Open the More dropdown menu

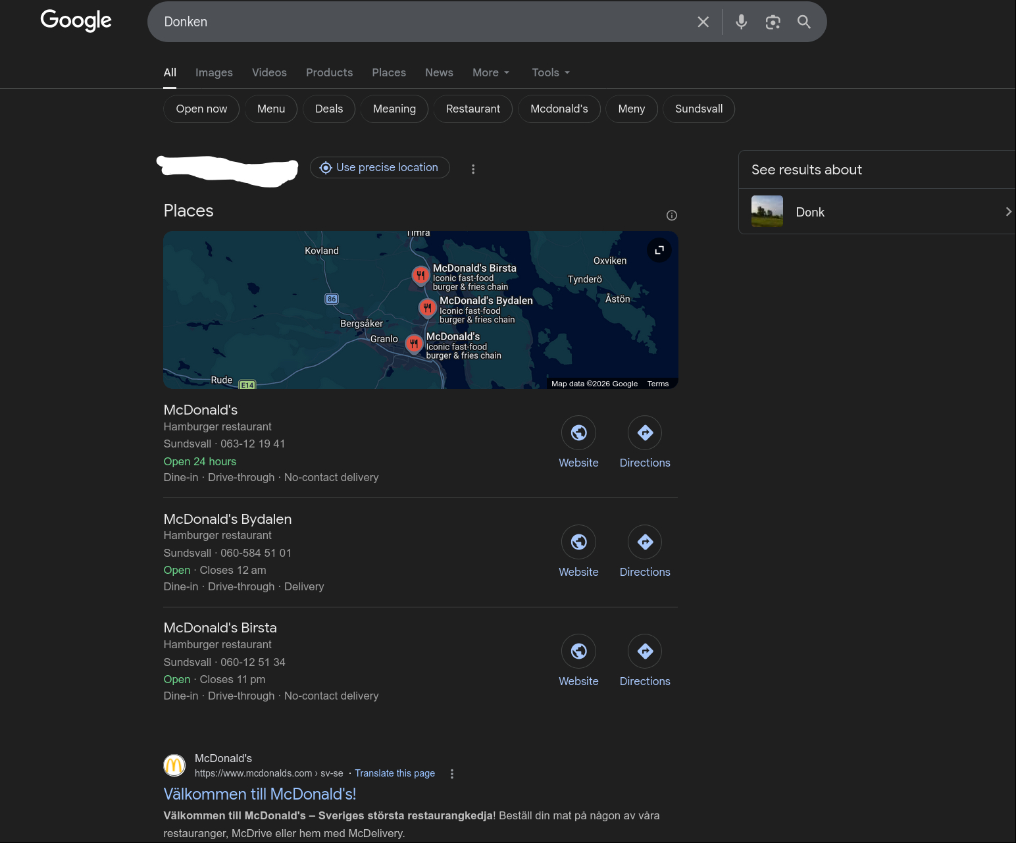pos(491,72)
